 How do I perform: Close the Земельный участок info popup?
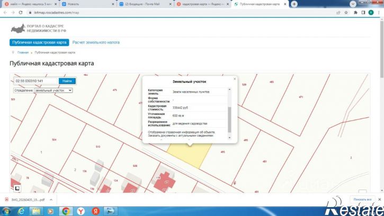point(235,79)
